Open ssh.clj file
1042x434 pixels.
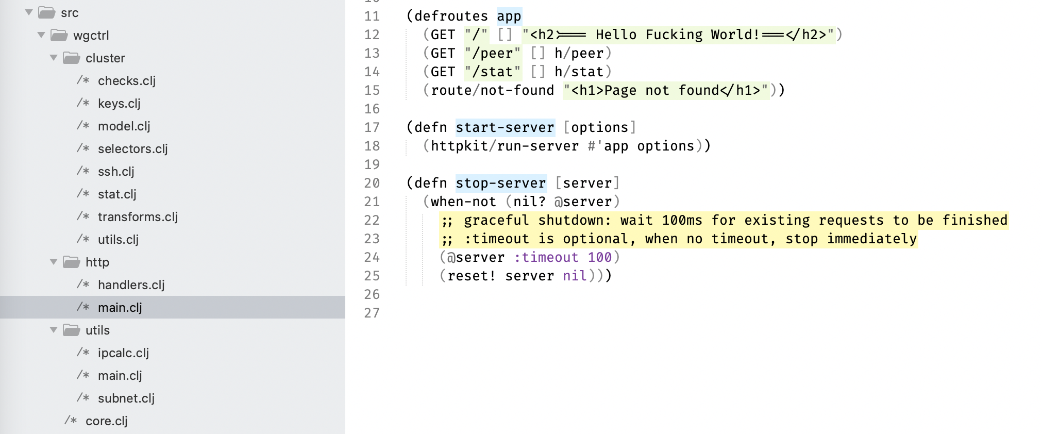click(116, 172)
